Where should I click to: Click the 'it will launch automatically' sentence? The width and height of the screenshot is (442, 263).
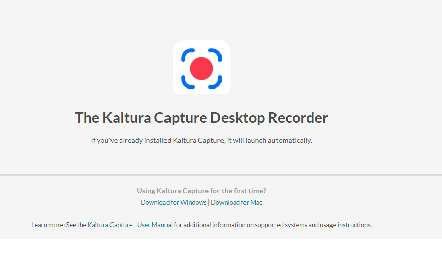[x=201, y=140]
